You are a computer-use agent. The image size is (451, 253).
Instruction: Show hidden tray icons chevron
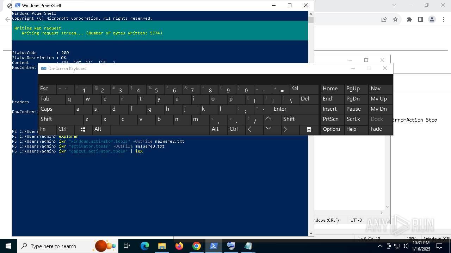pos(380,246)
